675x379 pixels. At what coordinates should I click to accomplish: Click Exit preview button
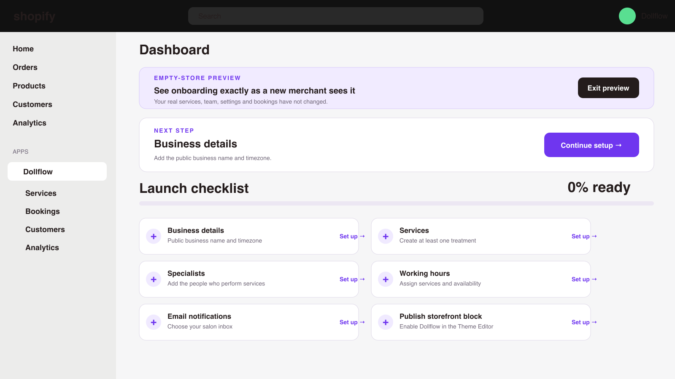point(608,88)
